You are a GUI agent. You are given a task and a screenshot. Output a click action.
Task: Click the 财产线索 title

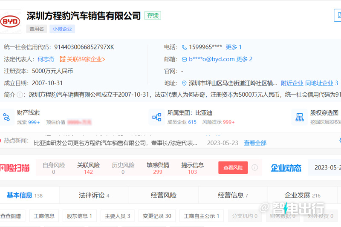(28, 112)
